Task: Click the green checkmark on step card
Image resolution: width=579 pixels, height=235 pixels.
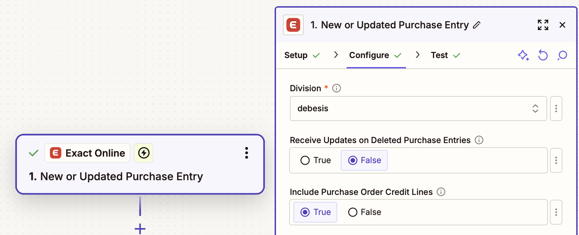Action: coord(34,153)
